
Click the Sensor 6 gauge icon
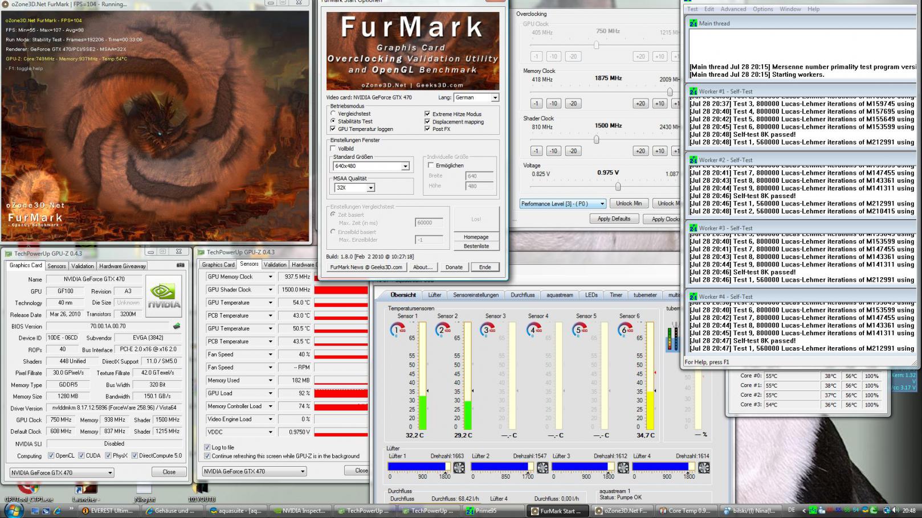pyautogui.click(x=625, y=330)
